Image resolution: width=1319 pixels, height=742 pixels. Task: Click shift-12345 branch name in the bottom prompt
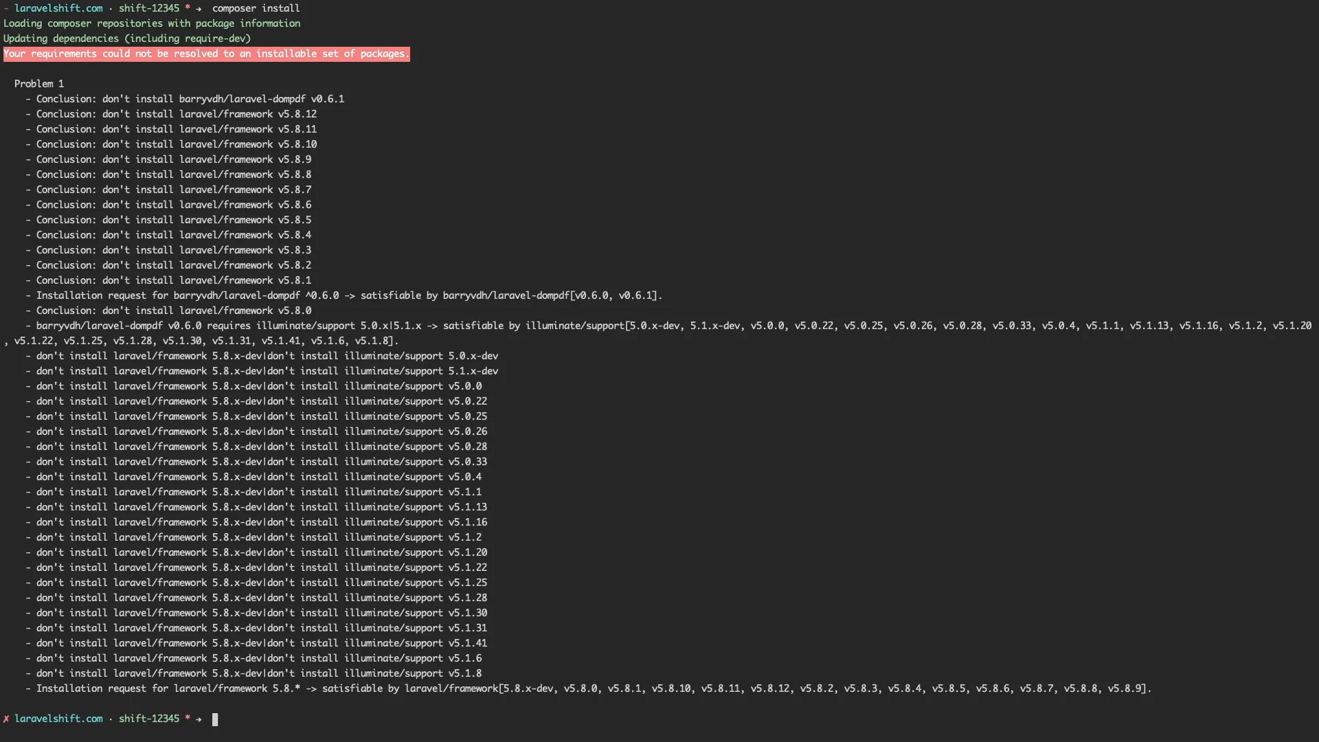pyautogui.click(x=148, y=719)
